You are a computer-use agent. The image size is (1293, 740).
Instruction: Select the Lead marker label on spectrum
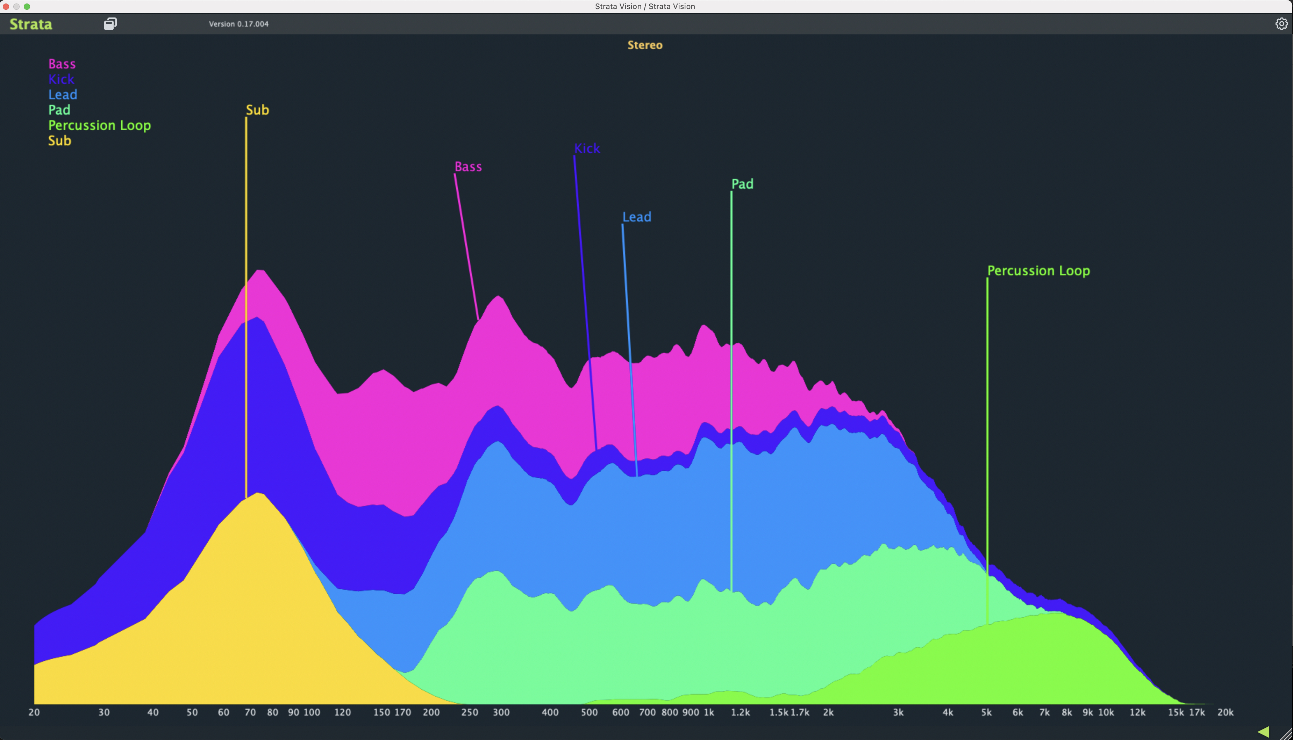[x=637, y=217]
